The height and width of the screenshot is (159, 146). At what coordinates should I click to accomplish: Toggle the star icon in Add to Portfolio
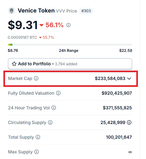coord(14,64)
